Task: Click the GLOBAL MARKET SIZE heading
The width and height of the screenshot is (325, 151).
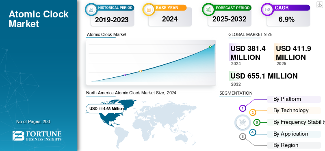Action: pos(250,34)
